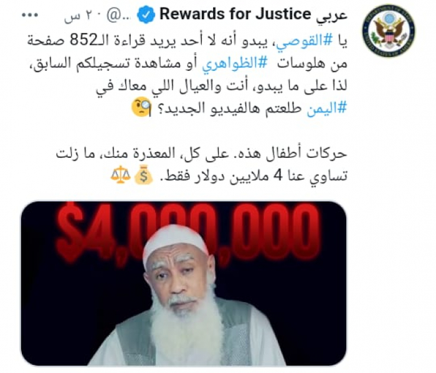
Task: Open the #اليمن hashtag
Action: [327, 108]
